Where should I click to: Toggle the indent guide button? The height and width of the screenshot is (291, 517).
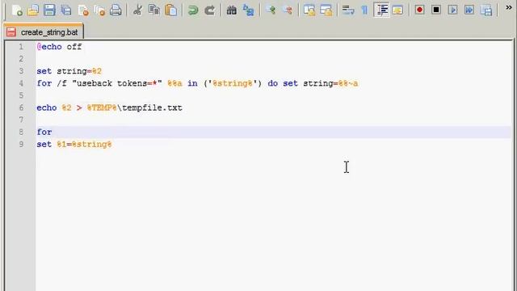pyautogui.click(x=381, y=11)
